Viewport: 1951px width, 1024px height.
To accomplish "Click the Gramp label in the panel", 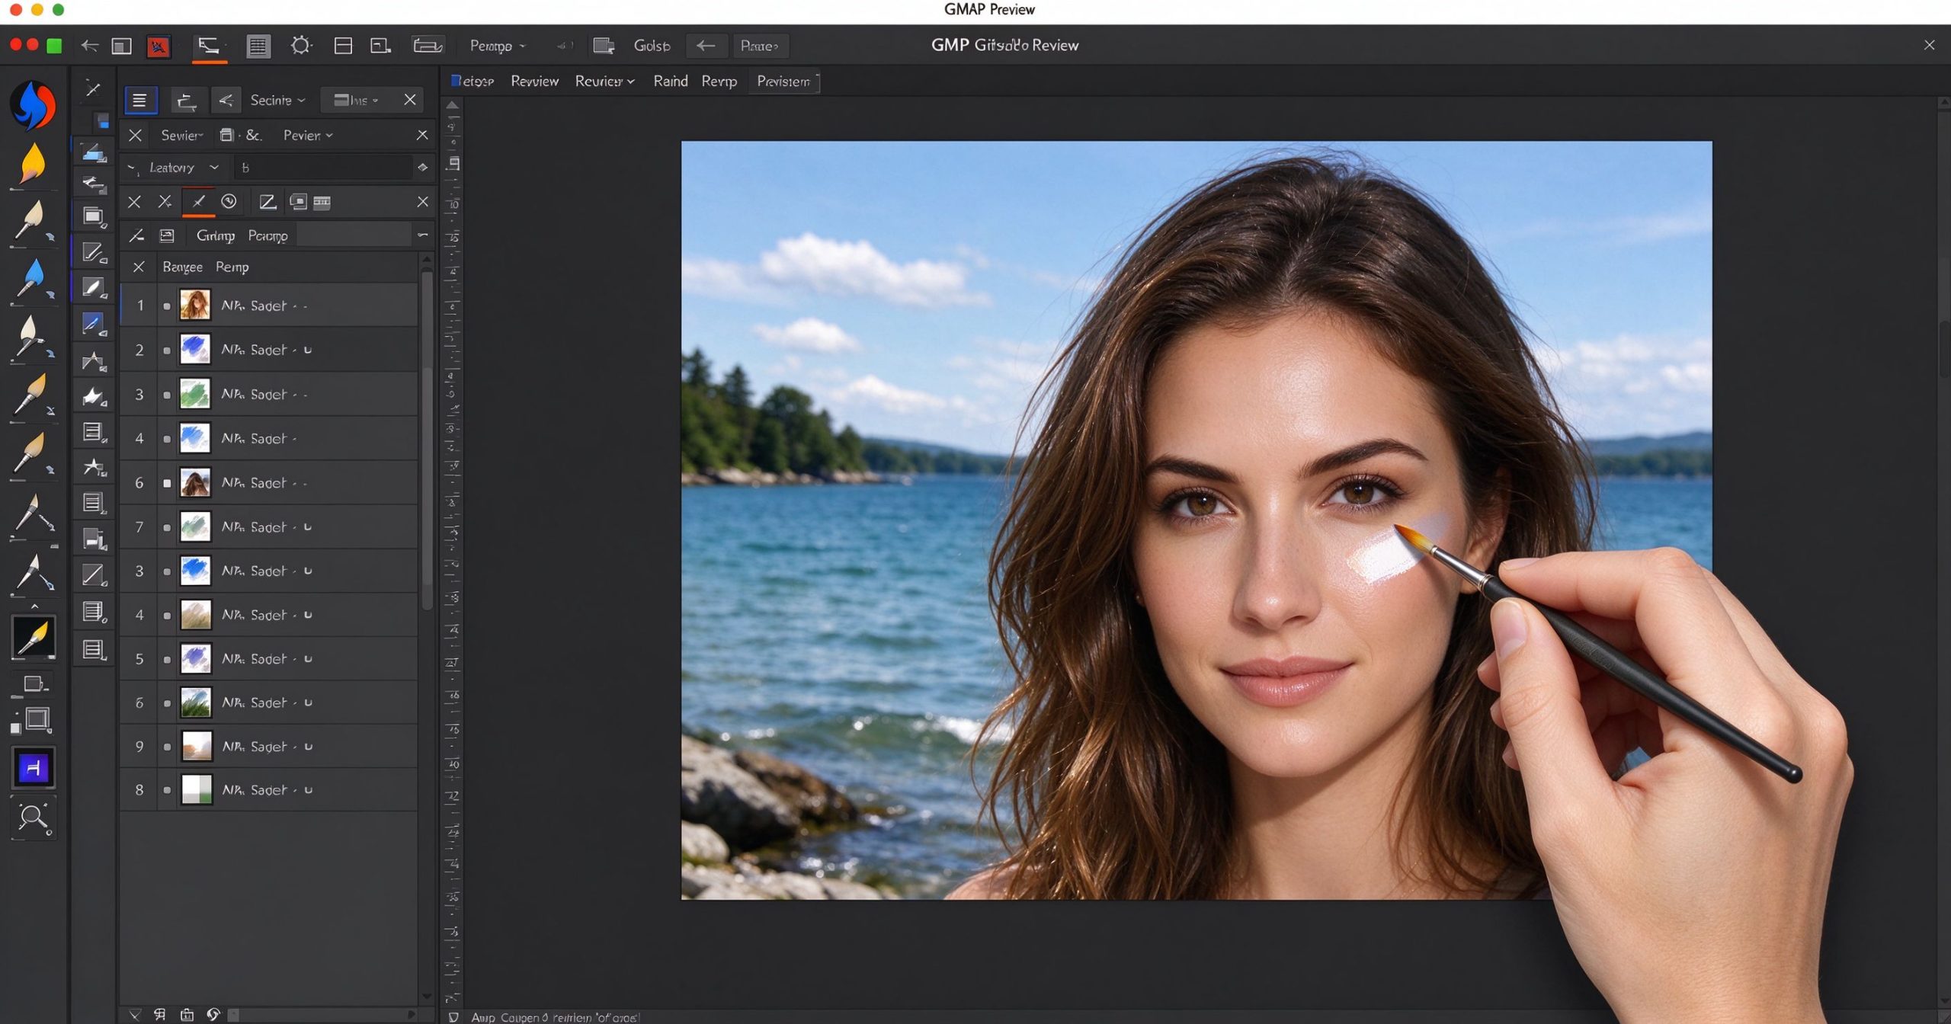I will (x=216, y=235).
